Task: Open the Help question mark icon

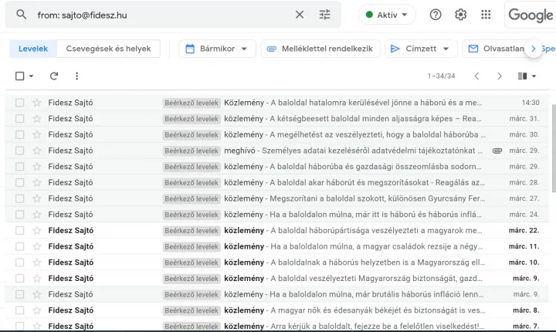Action: [x=436, y=15]
